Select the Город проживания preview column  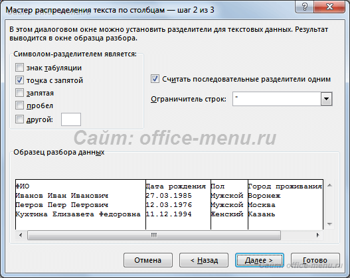click(x=286, y=204)
